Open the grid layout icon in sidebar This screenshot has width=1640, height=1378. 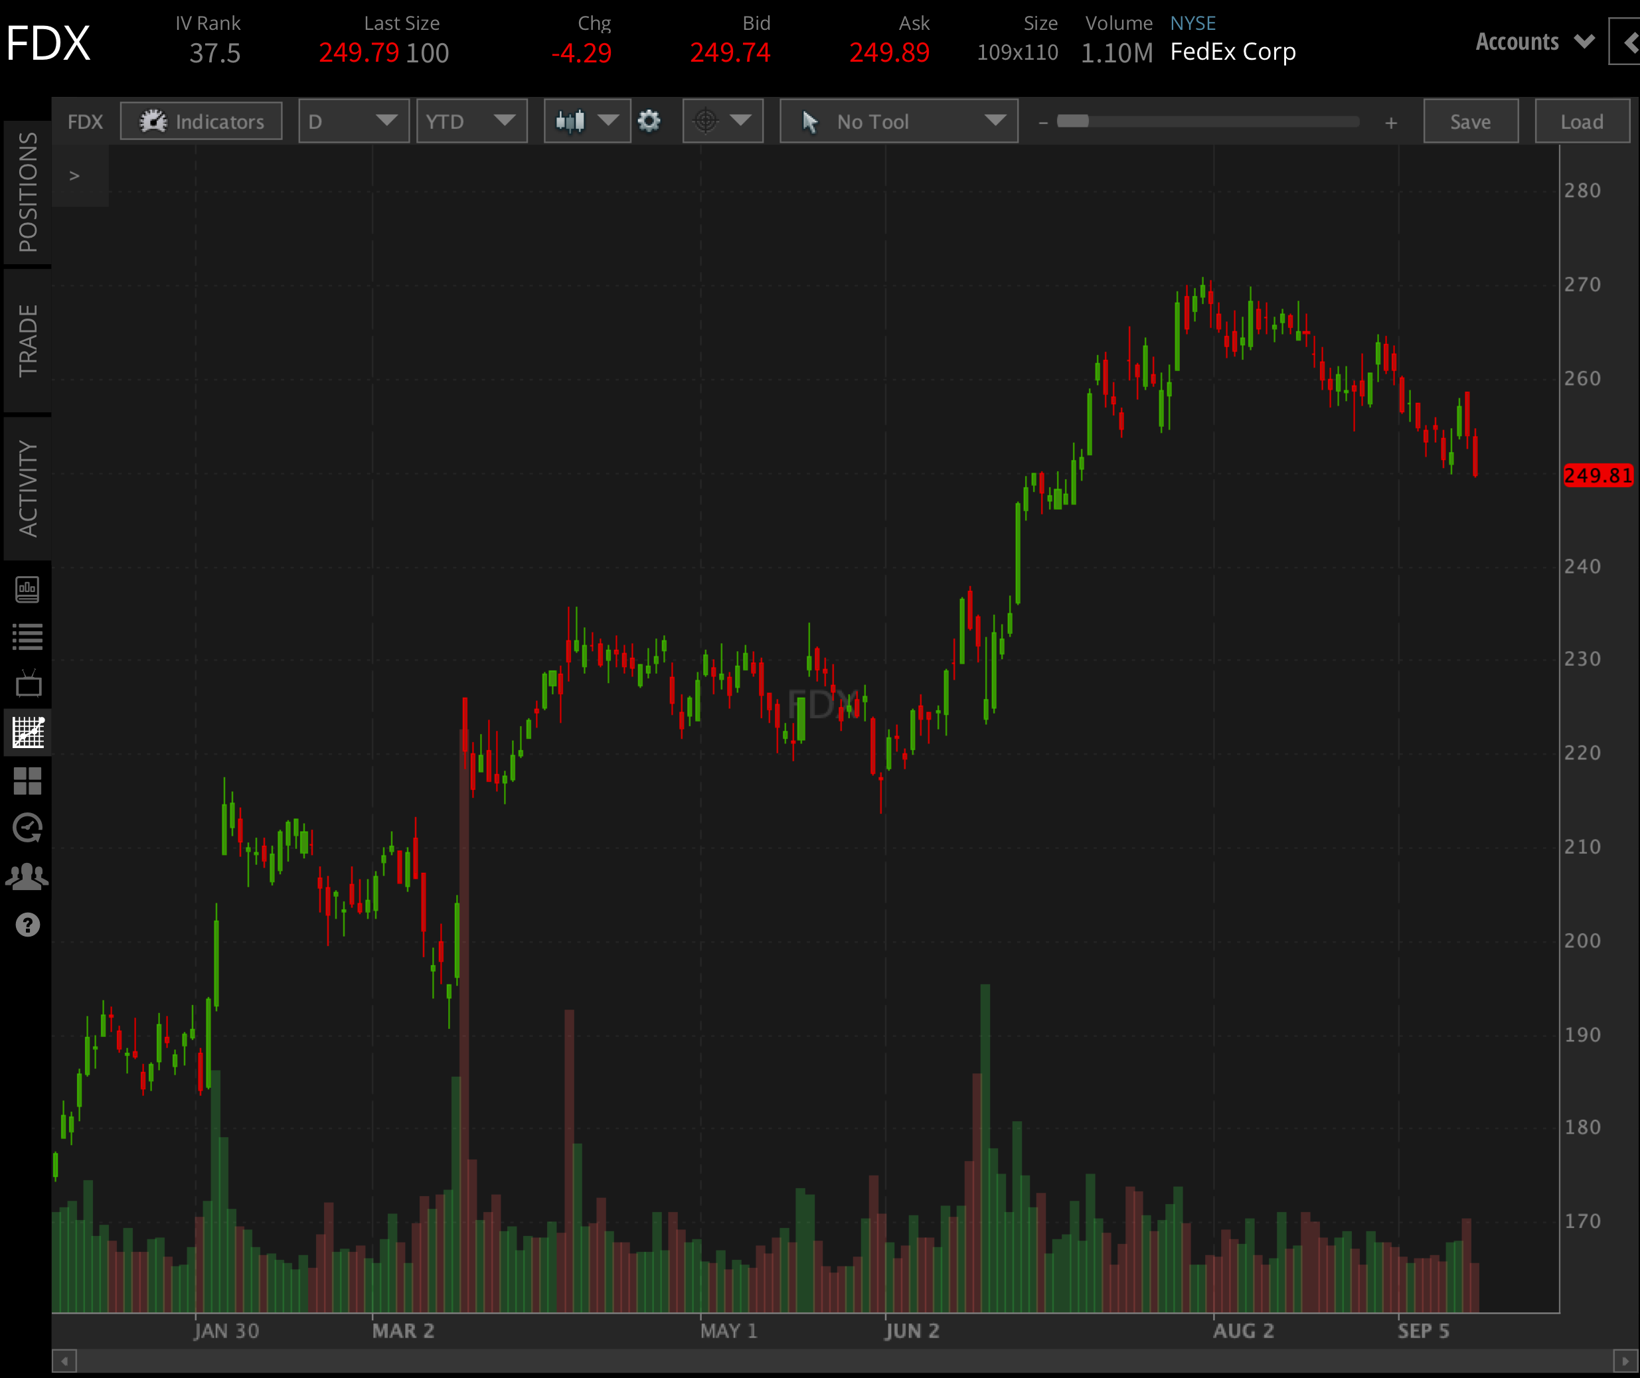coord(28,781)
